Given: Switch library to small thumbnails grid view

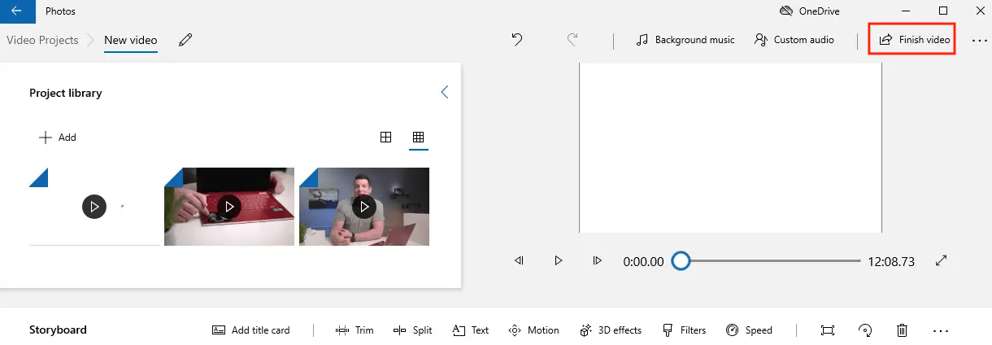Looking at the screenshot, I should coord(418,138).
